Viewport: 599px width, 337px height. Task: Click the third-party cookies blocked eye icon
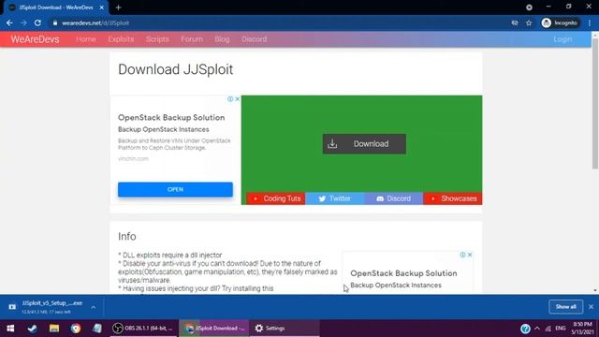(x=515, y=22)
